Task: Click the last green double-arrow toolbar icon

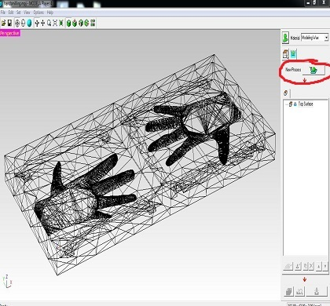Action: [93, 23]
